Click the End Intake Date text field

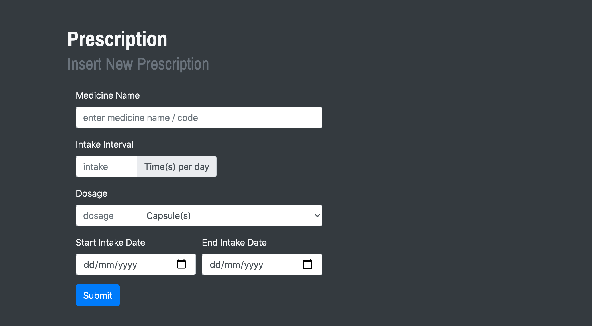(x=262, y=264)
